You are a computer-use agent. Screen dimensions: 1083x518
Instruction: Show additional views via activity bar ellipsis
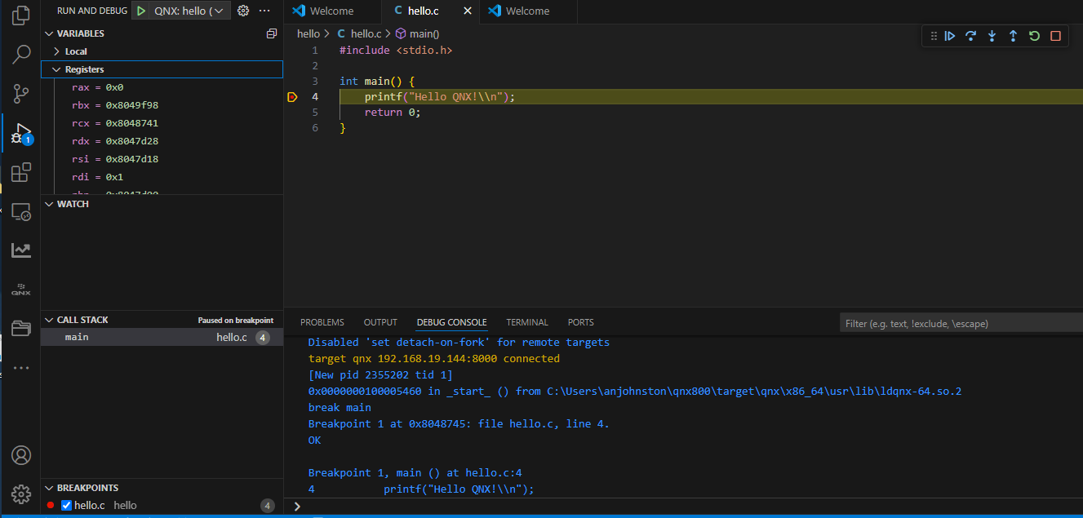tap(21, 368)
